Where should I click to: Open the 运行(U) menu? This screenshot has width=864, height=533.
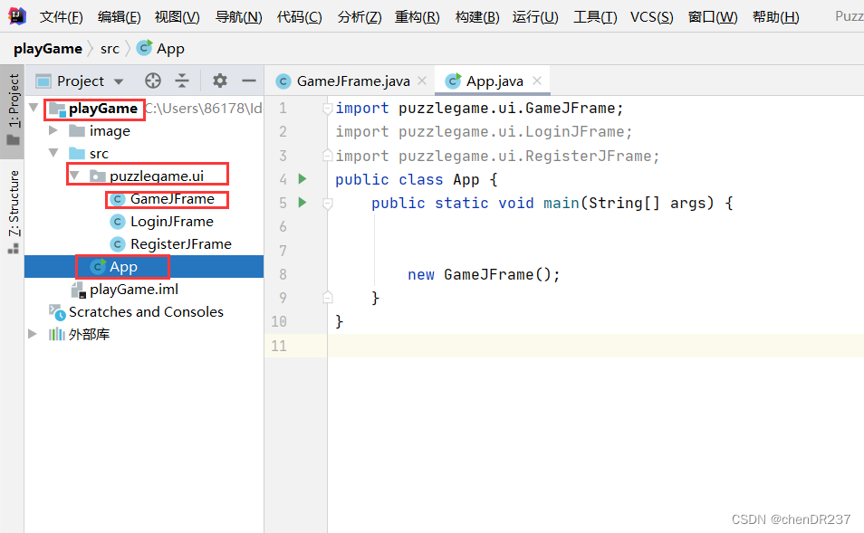535,17
